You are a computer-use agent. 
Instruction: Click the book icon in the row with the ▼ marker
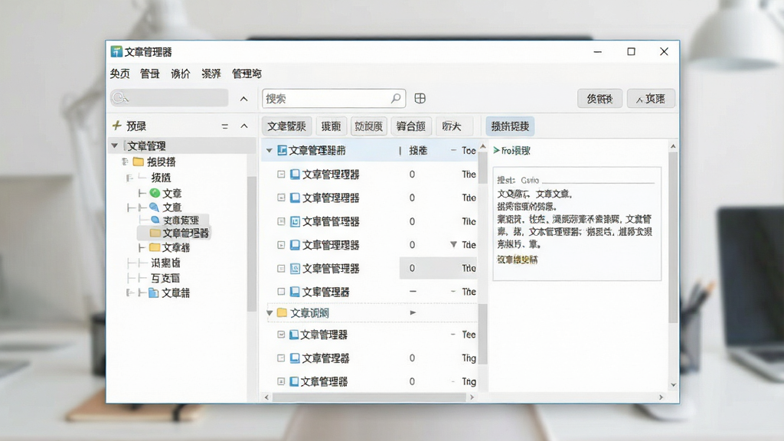pyautogui.click(x=295, y=244)
